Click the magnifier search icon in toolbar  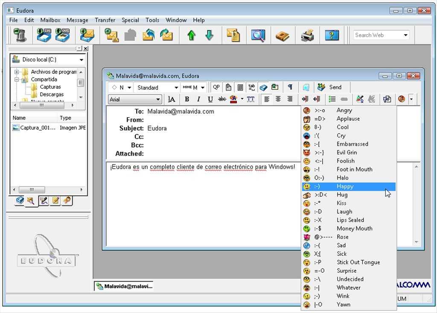pos(258,35)
